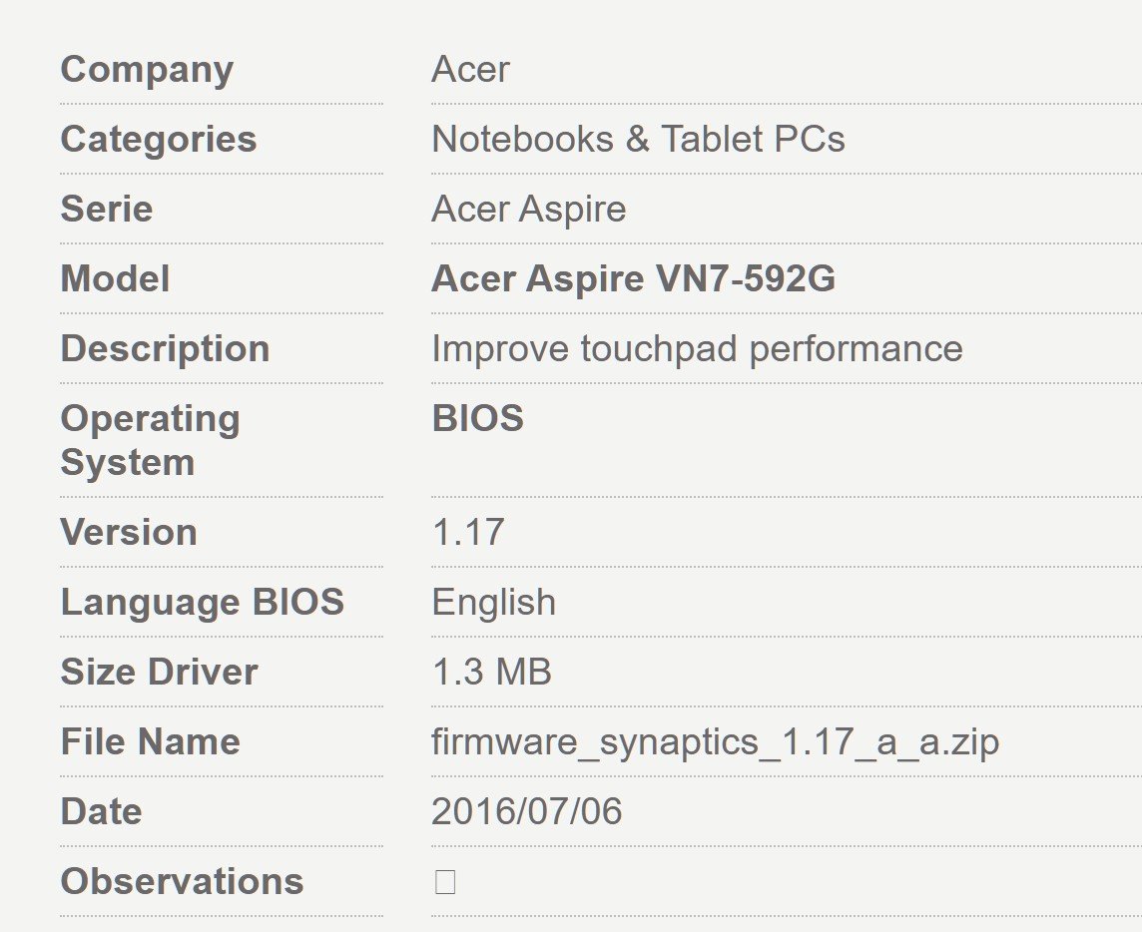Click the firmware_synaptics_1.17_a_a.zip file name

pos(715,742)
